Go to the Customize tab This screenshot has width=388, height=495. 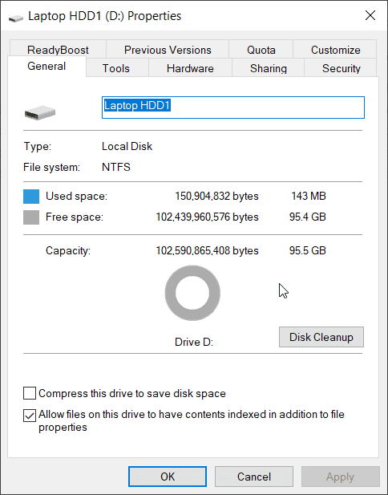[x=335, y=50]
